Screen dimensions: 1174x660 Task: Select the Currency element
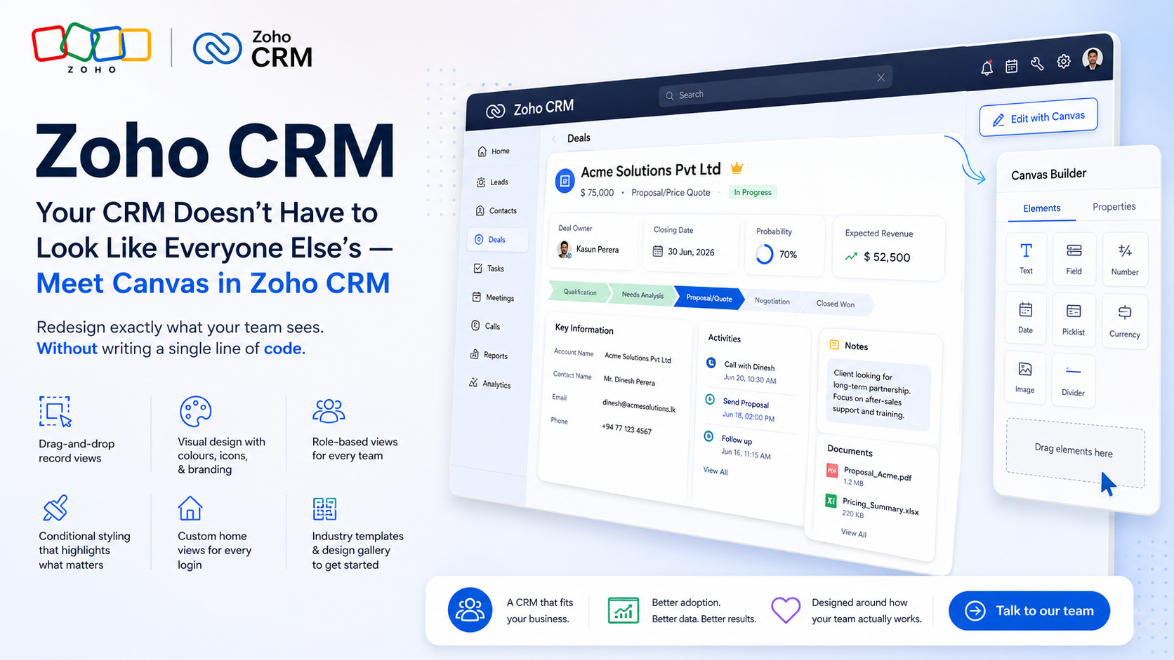pyautogui.click(x=1124, y=321)
